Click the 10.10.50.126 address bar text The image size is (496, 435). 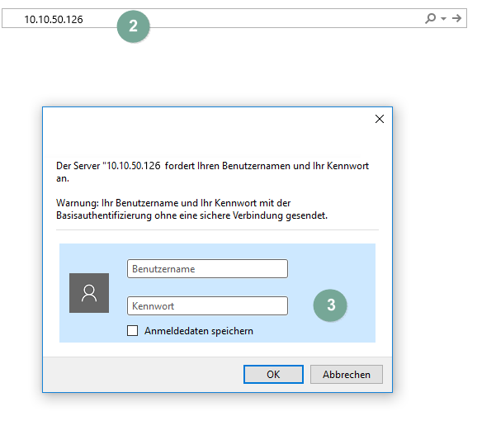pyautogui.click(x=53, y=18)
